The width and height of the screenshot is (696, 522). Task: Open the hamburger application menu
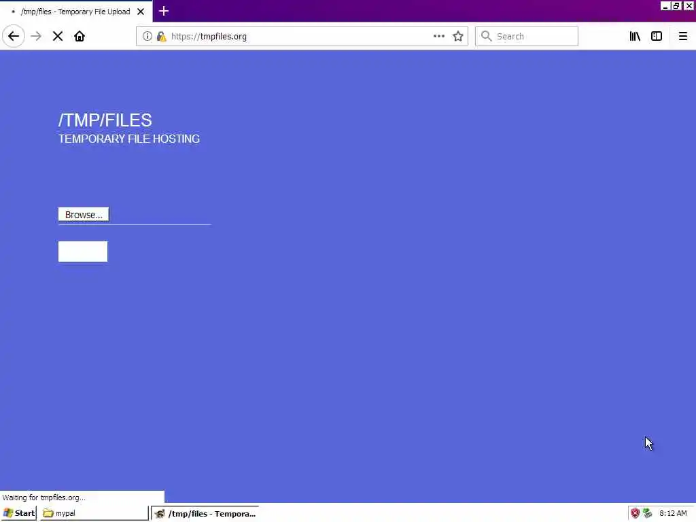click(682, 36)
